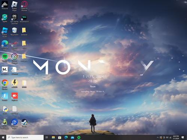Select the black-and-white 'M.' app shortcut
This screenshot has height=140, width=187.
click(5, 71)
